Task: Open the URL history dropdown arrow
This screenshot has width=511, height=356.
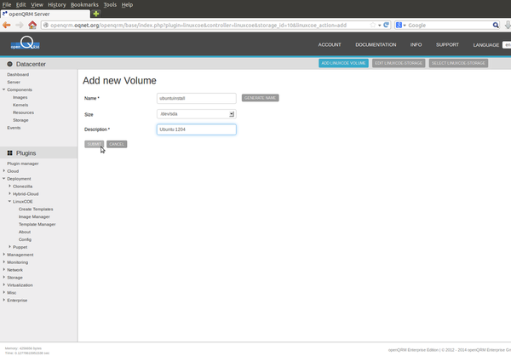Action: [x=379, y=25]
